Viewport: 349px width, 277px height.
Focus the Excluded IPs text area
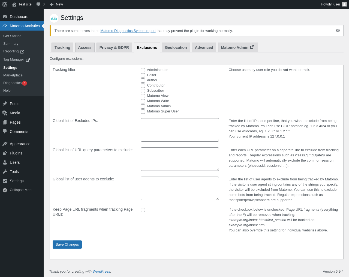[x=180, y=130]
